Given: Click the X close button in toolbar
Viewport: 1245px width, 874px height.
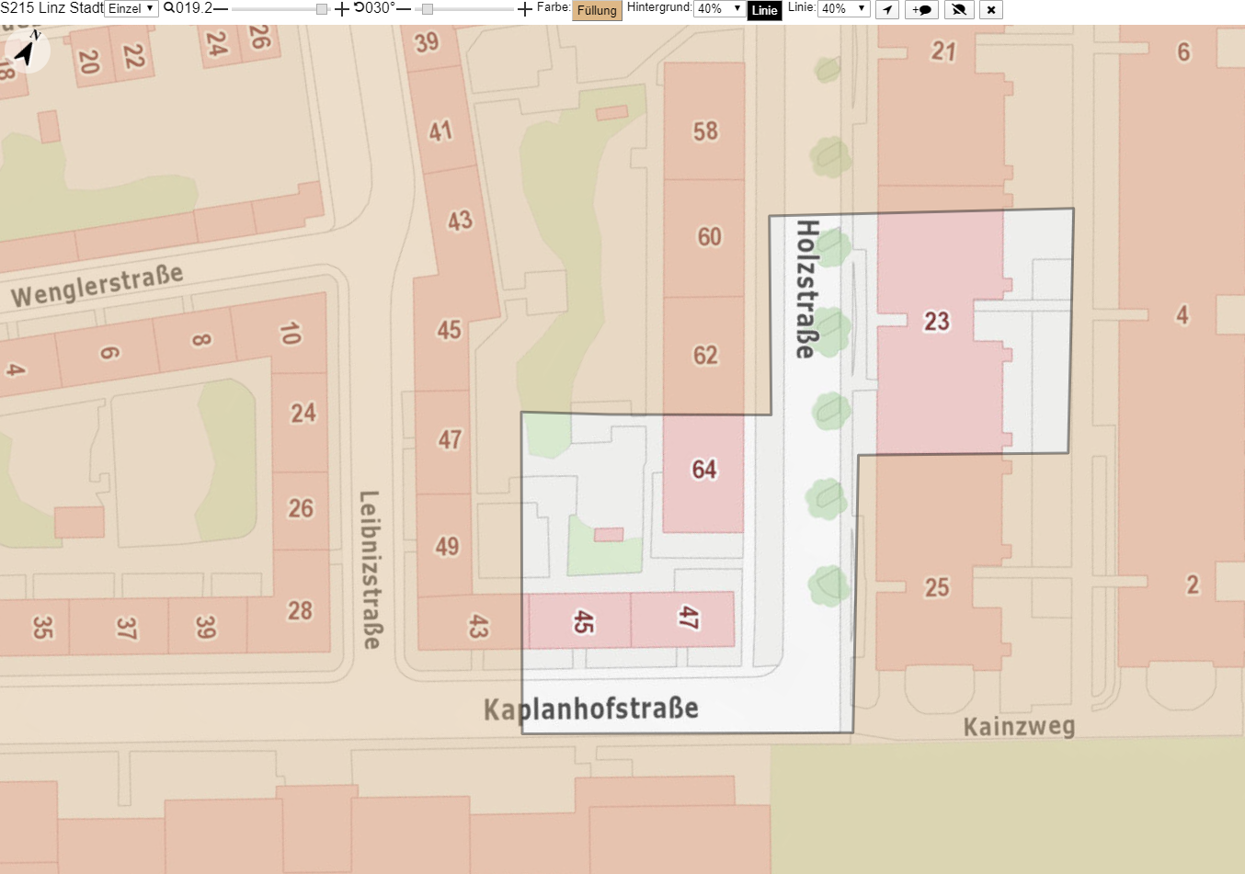Looking at the screenshot, I should [x=991, y=10].
